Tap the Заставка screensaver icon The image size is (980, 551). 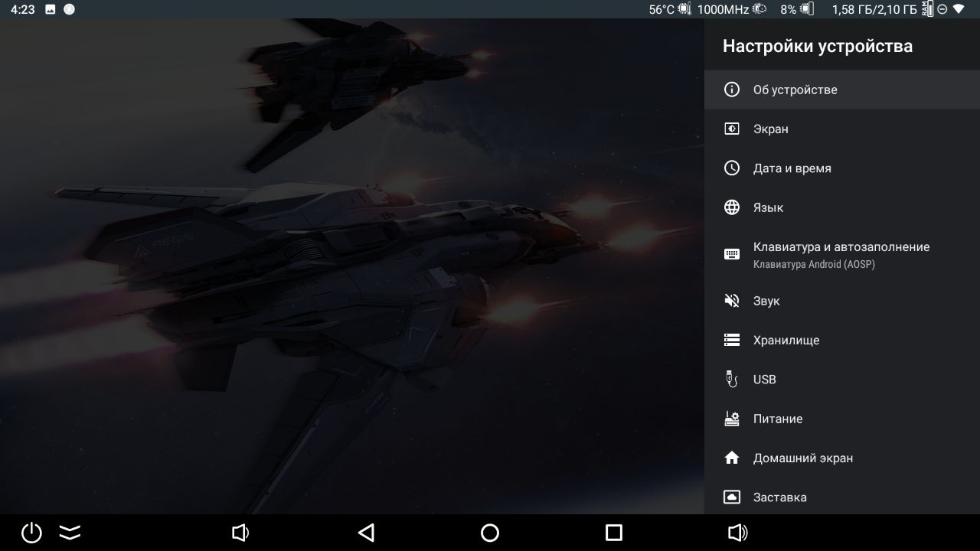point(732,497)
